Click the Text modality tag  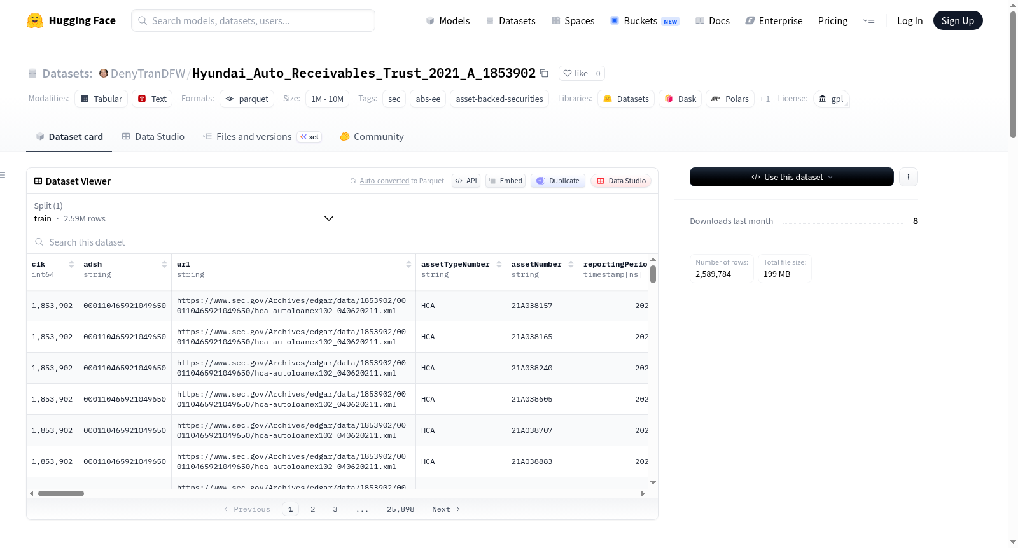pos(152,99)
